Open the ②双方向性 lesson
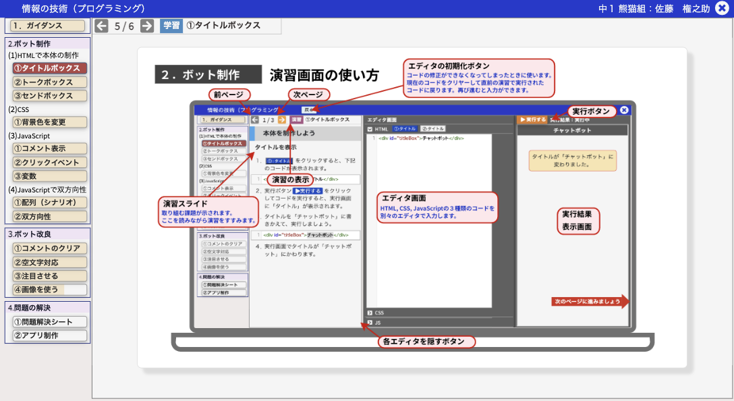Screen dimensions: 734x401 coord(50,217)
